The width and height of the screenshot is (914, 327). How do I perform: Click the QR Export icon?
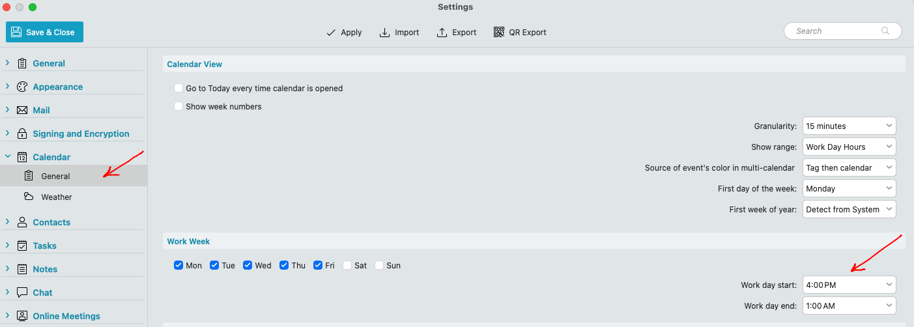tap(499, 32)
